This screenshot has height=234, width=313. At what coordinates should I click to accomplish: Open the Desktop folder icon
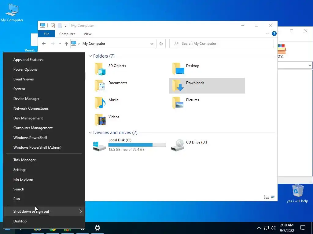click(178, 69)
